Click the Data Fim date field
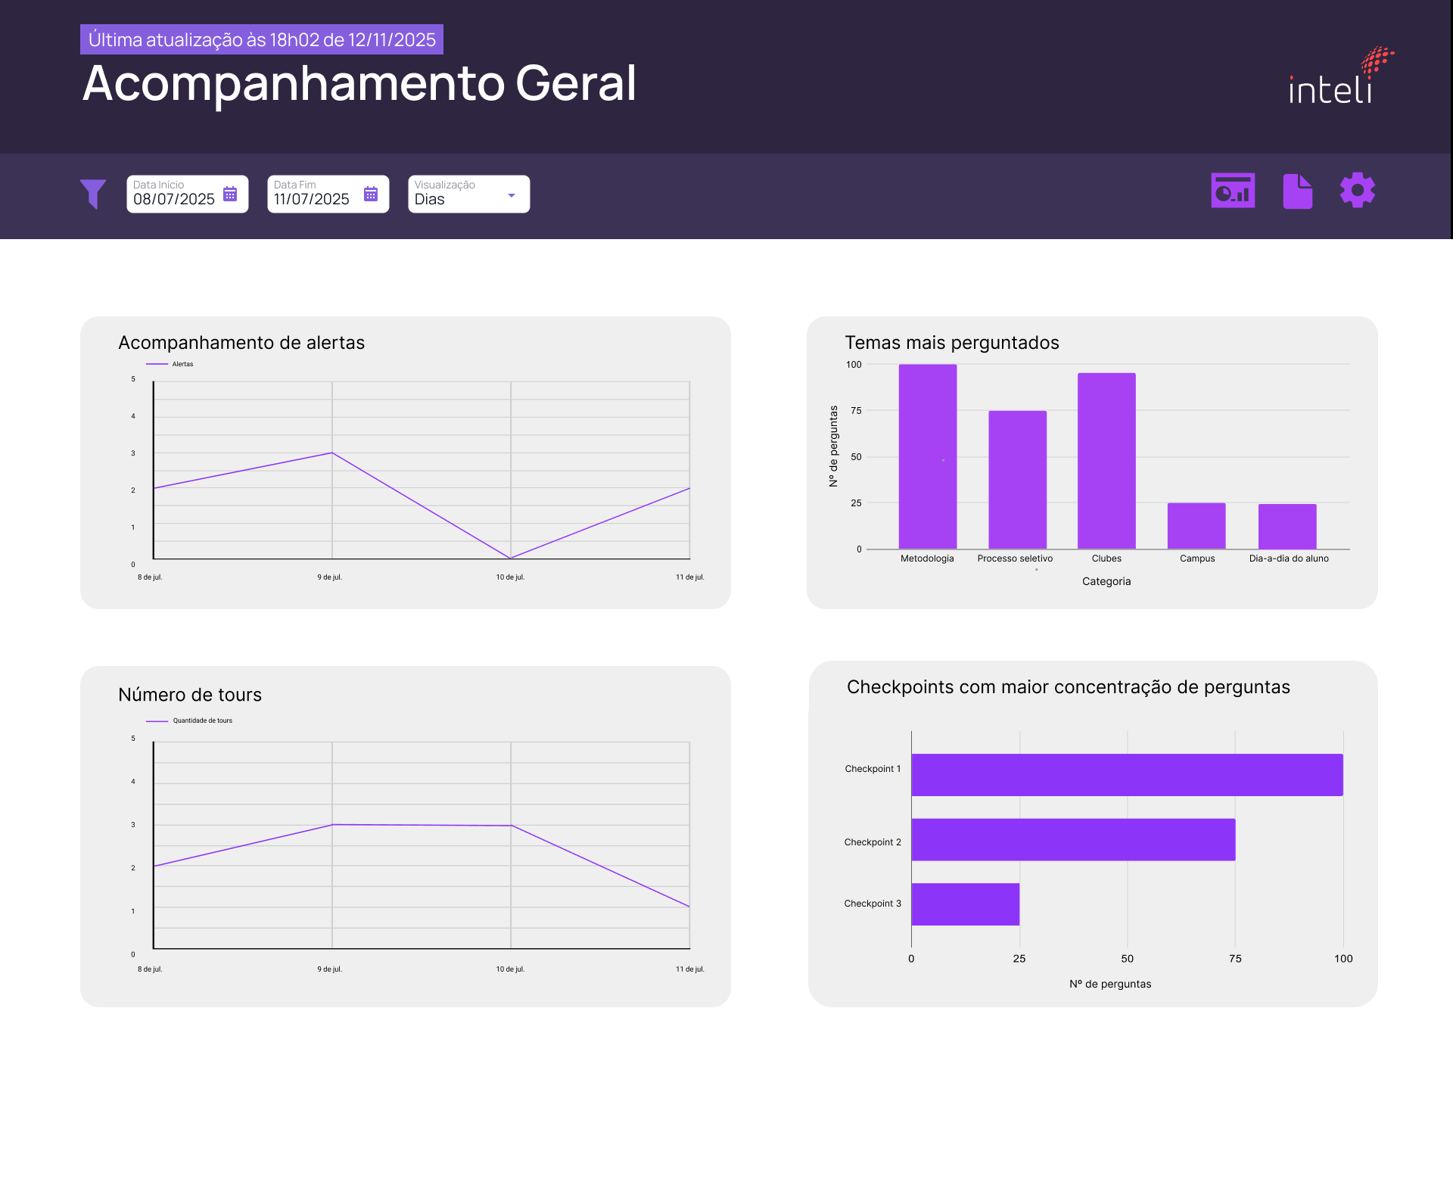 (313, 200)
